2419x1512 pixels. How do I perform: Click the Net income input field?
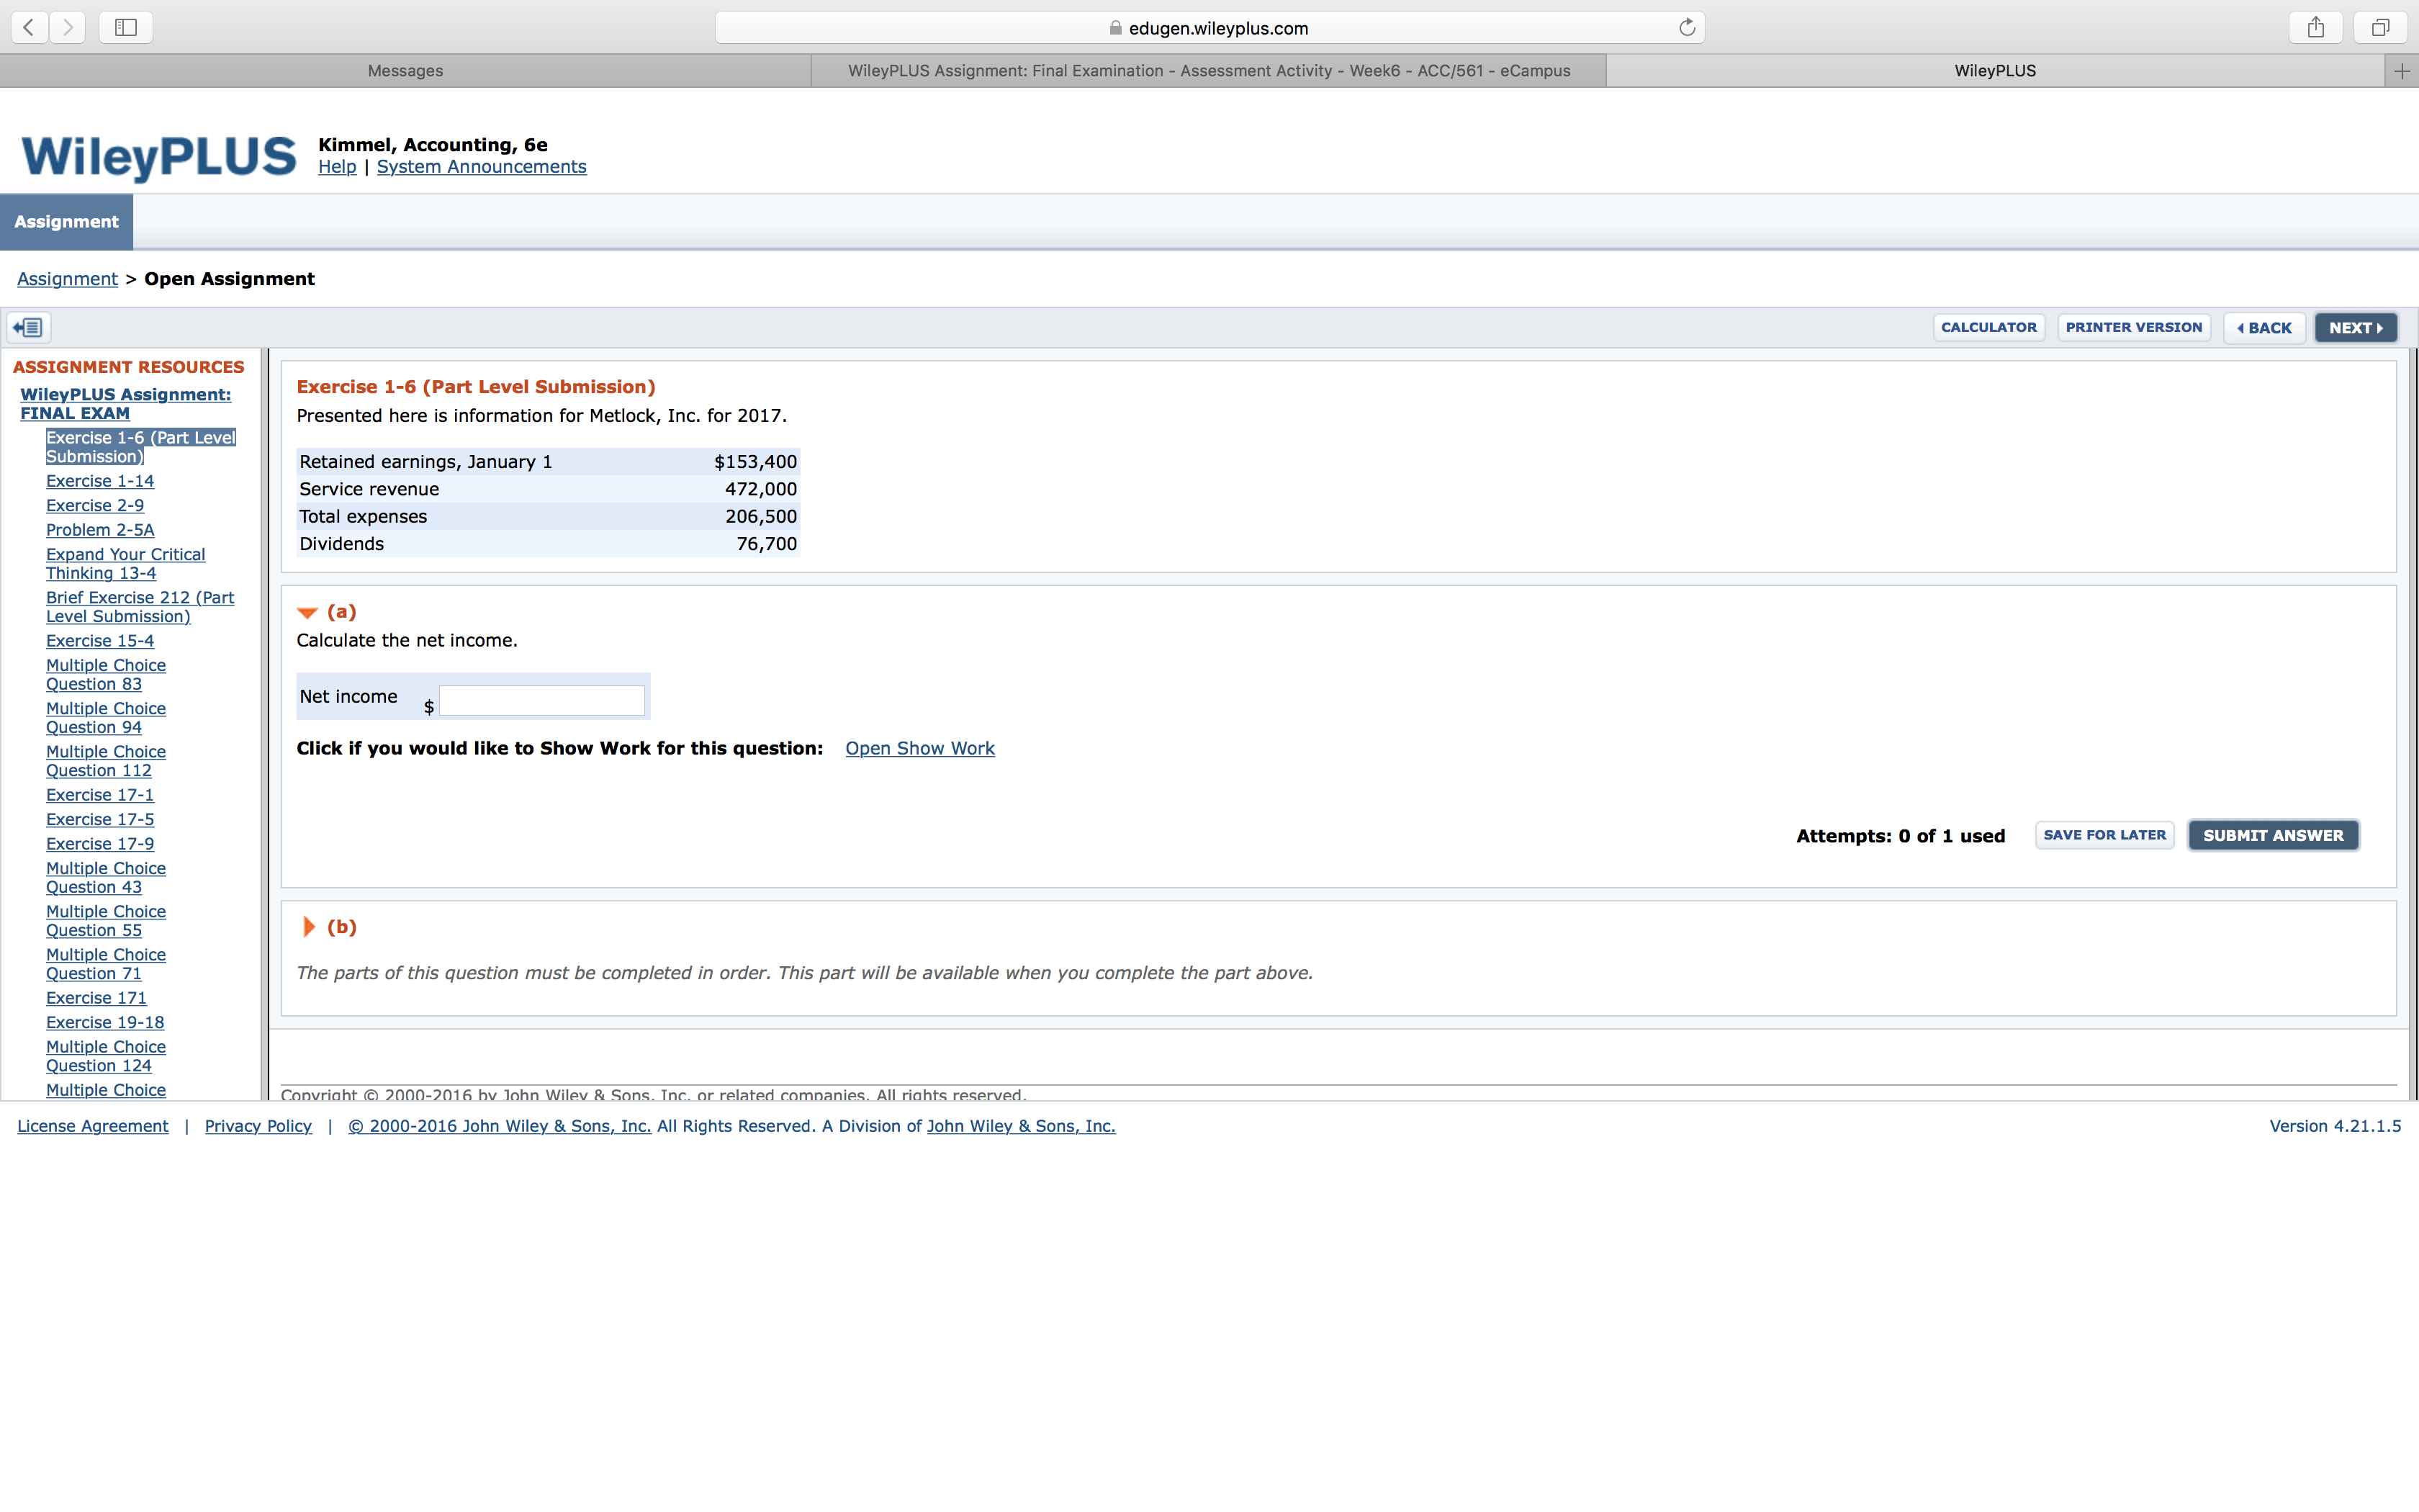(x=542, y=700)
